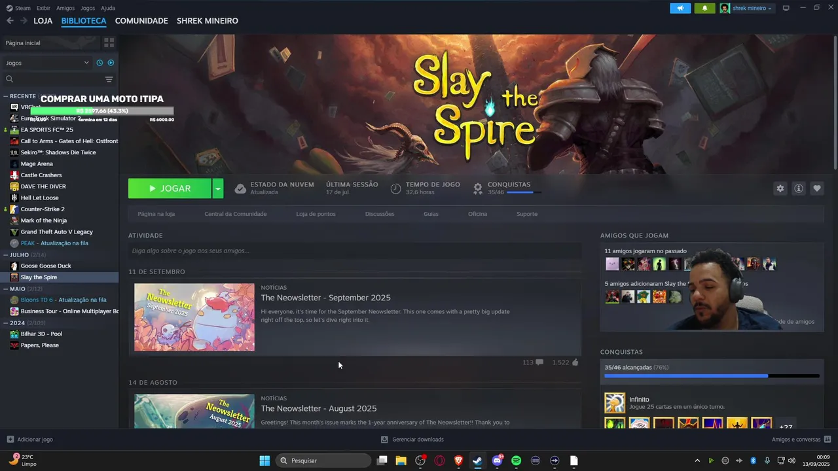Image resolution: width=838 pixels, height=471 pixels.
Task: Open the Steam menu
Action: click(x=19, y=8)
